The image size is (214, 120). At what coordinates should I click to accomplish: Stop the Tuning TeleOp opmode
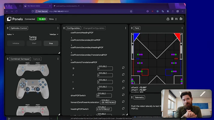coord(51,43)
